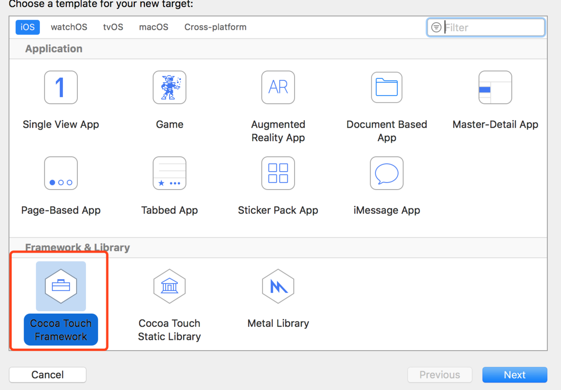This screenshot has width=561, height=390.
Task: Click the filter icon in search box
Action: (x=436, y=28)
